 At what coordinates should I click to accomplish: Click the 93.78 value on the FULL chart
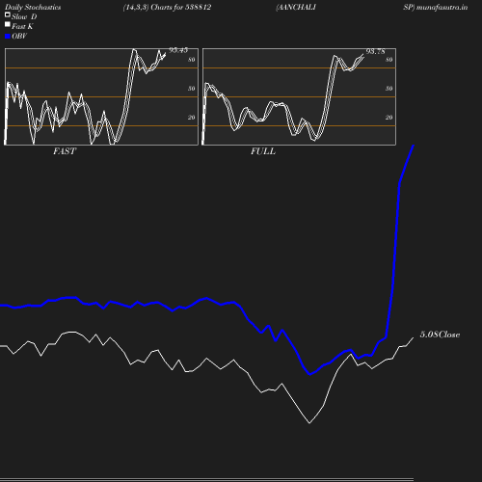pos(376,51)
